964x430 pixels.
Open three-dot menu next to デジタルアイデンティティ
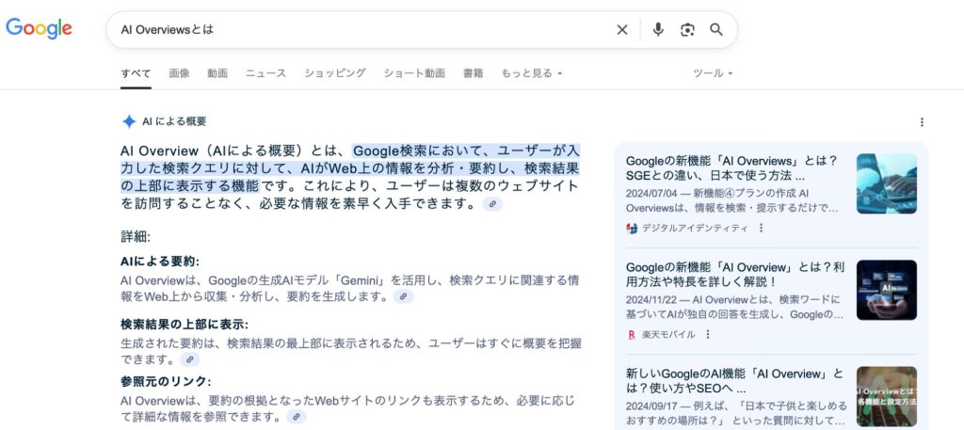point(761,228)
